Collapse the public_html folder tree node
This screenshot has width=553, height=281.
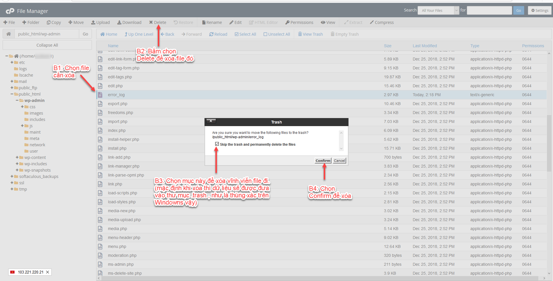[x=12, y=94]
